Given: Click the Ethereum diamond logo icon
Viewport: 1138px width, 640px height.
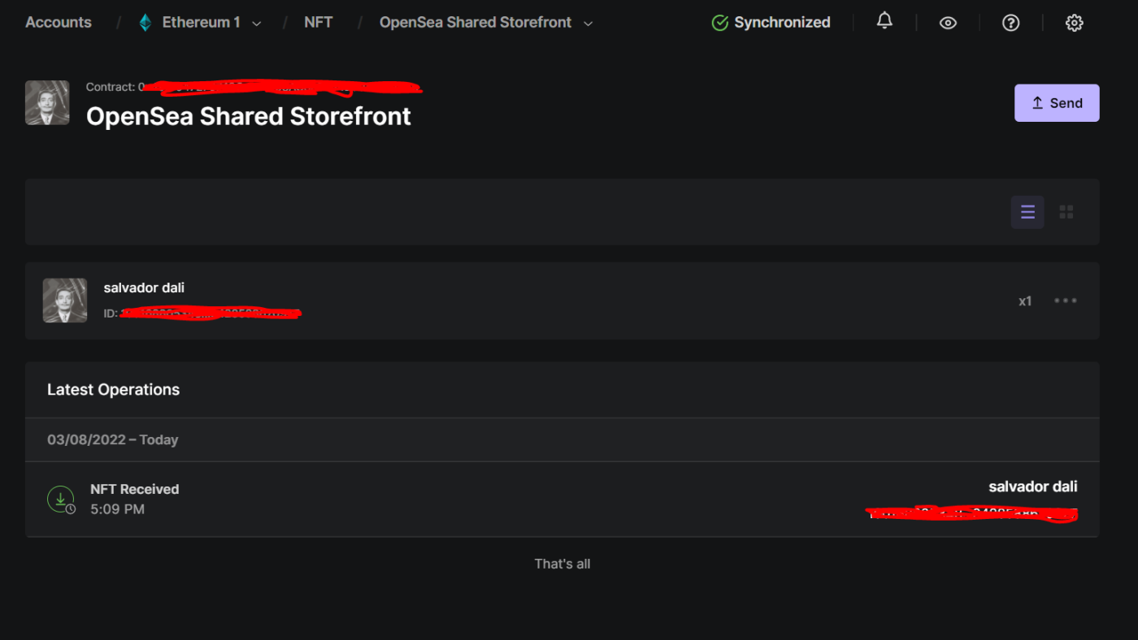Looking at the screenshot, I should tap(145, 23).
